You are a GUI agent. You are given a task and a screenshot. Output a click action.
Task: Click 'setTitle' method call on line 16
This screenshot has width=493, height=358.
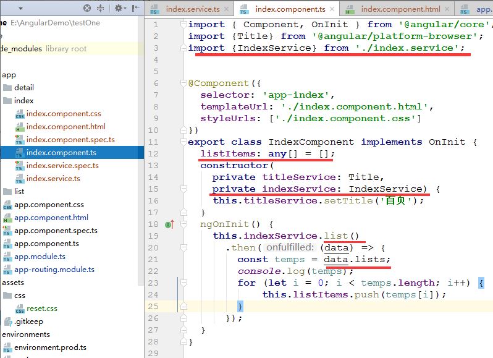[x=348, y=200]
